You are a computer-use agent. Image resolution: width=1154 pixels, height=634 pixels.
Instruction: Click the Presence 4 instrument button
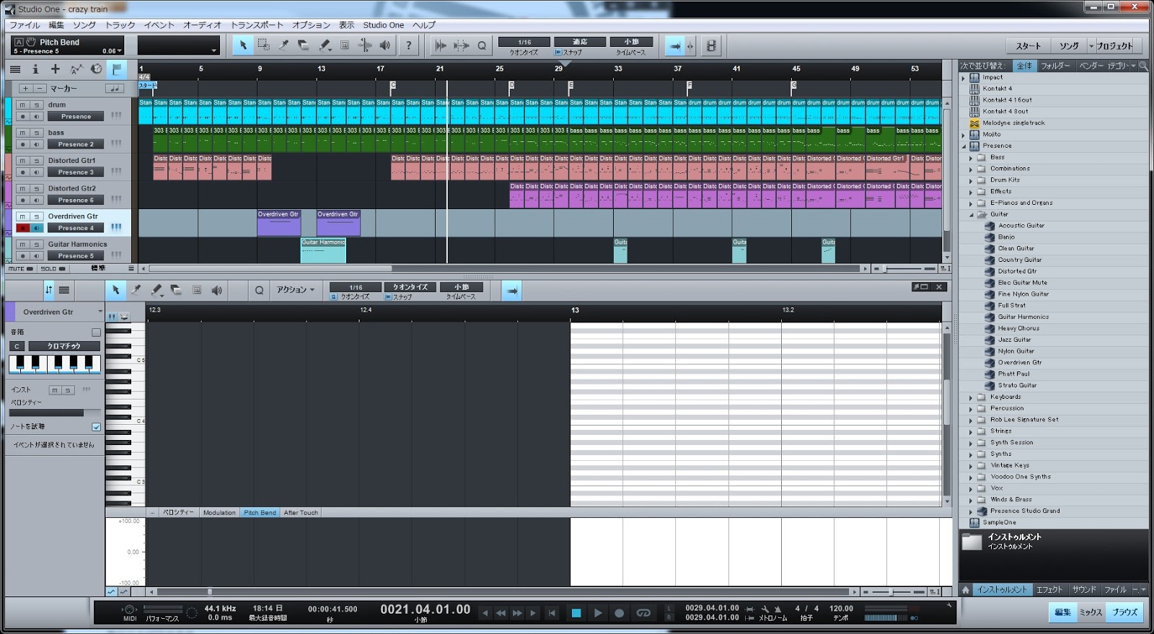[x=76, y=228]
